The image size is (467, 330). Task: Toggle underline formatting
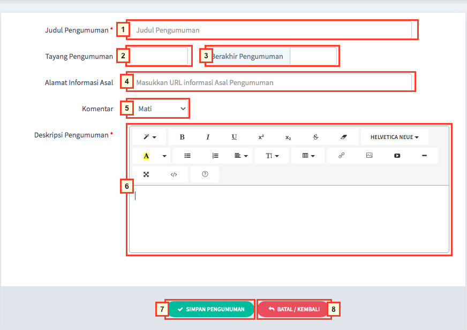[x=234, y=137]
